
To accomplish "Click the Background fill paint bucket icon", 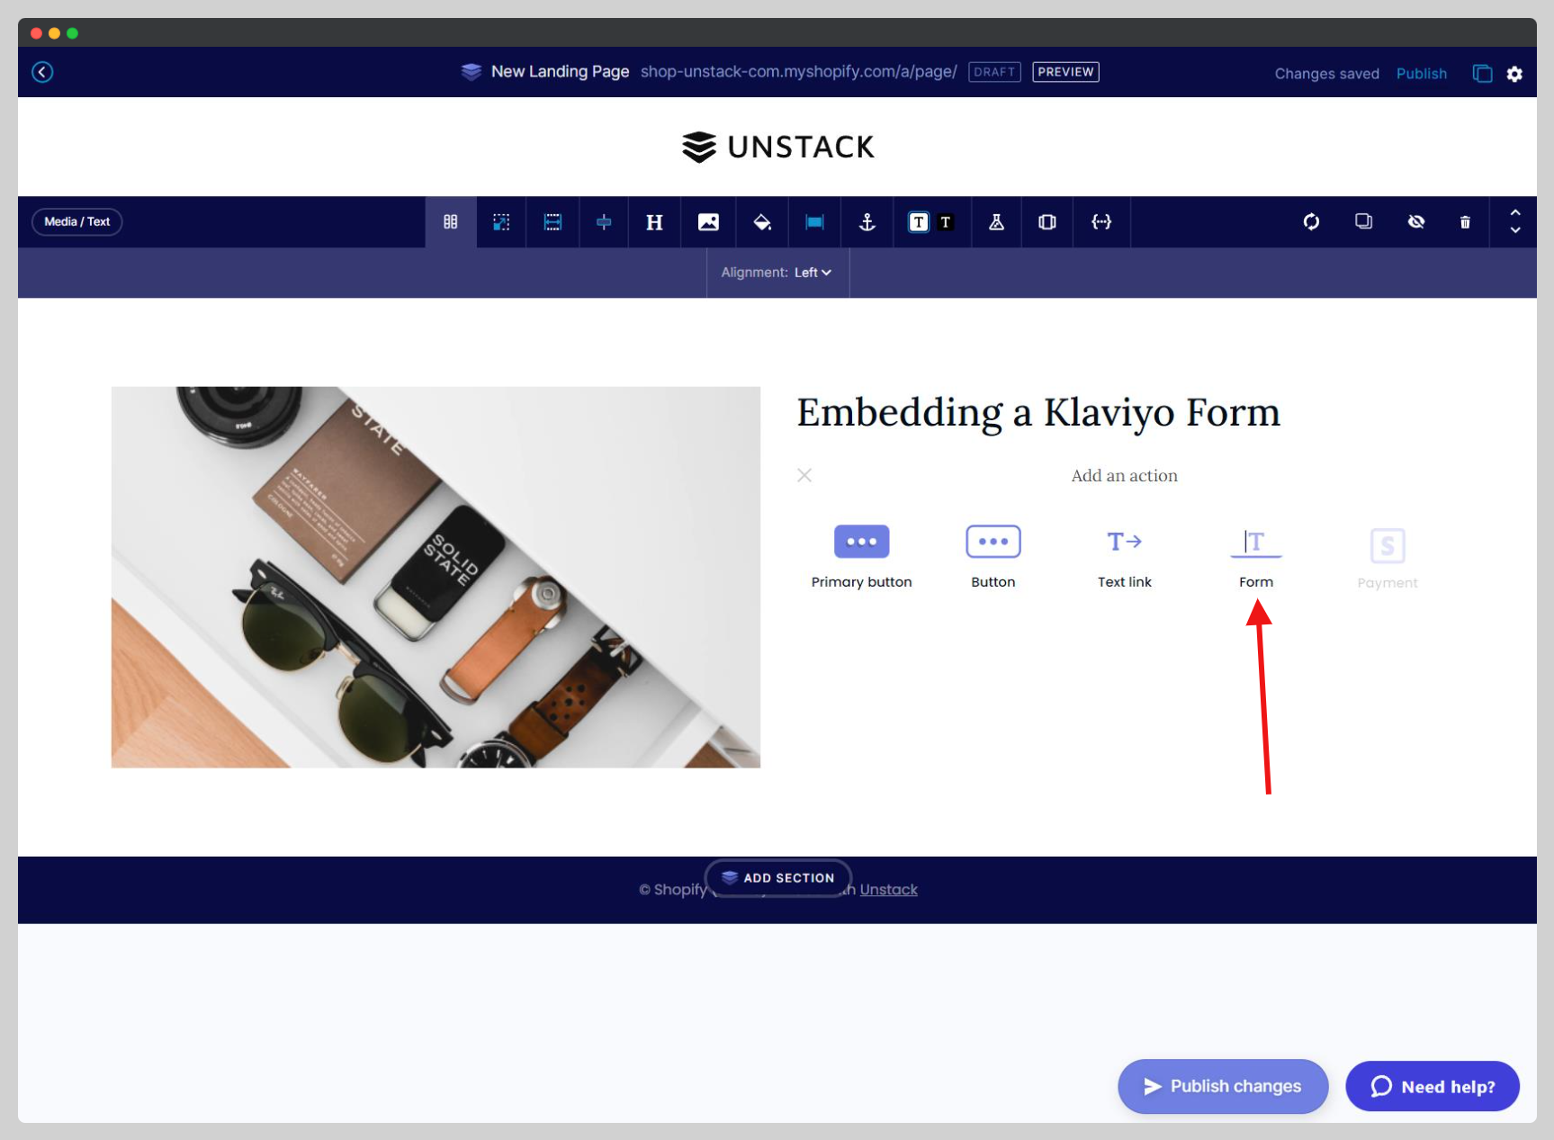I will [761, 221].
